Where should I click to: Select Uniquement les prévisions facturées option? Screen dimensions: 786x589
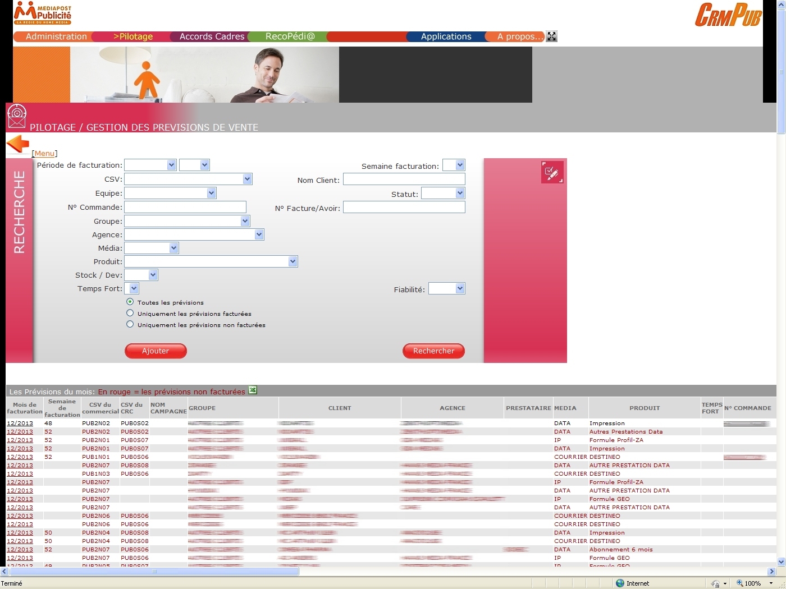(130, 313)
